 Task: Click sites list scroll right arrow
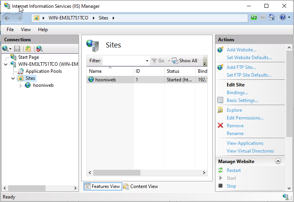click(x=204, y=172)
